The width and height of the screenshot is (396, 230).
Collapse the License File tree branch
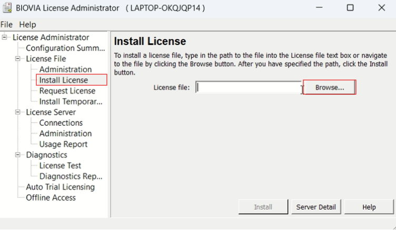pos(18,59)
